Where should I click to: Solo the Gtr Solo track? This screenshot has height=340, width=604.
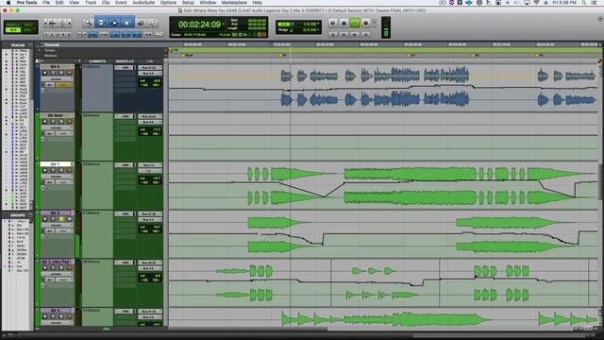point(61,122)
